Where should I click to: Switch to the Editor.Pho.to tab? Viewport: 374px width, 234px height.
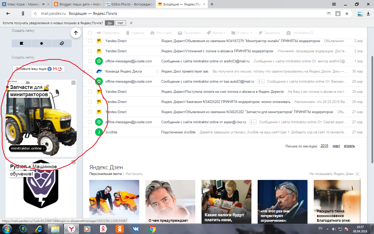click(x=130, y=4)
